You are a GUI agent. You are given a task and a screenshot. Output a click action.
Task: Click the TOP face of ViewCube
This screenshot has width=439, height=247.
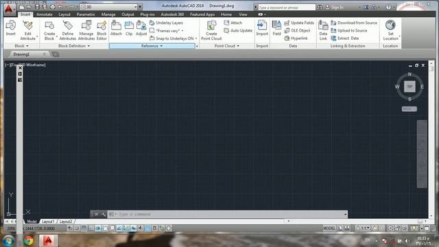pyautogui.click(x=410, y=86)
